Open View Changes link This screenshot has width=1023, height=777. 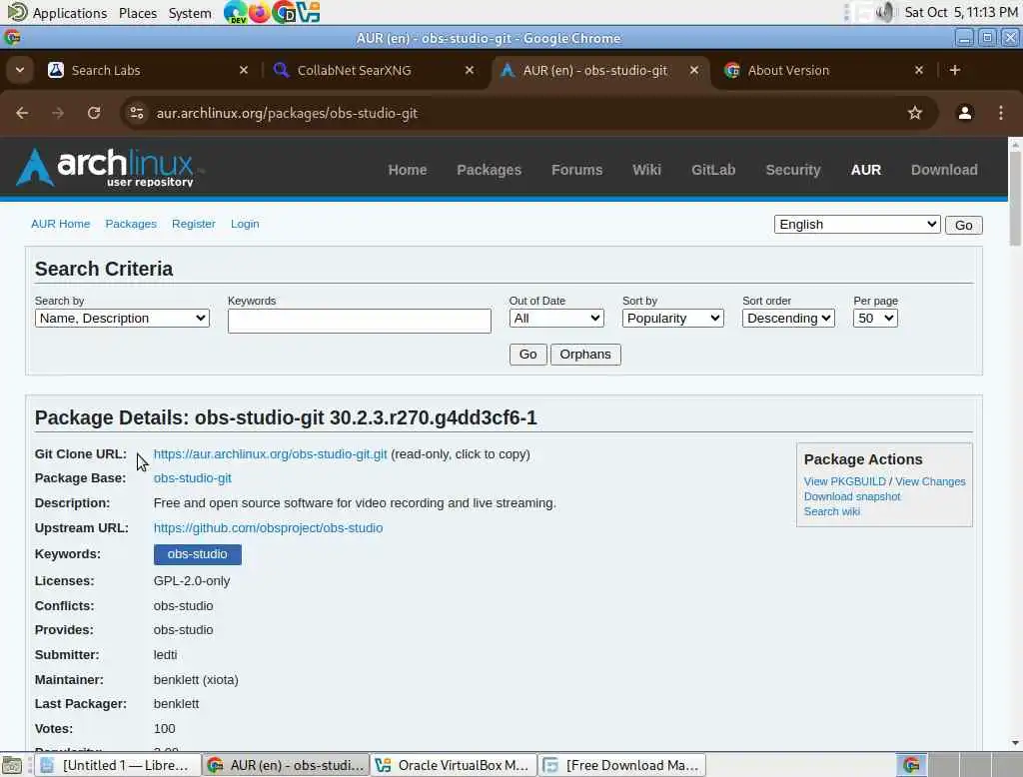point(930,481)
